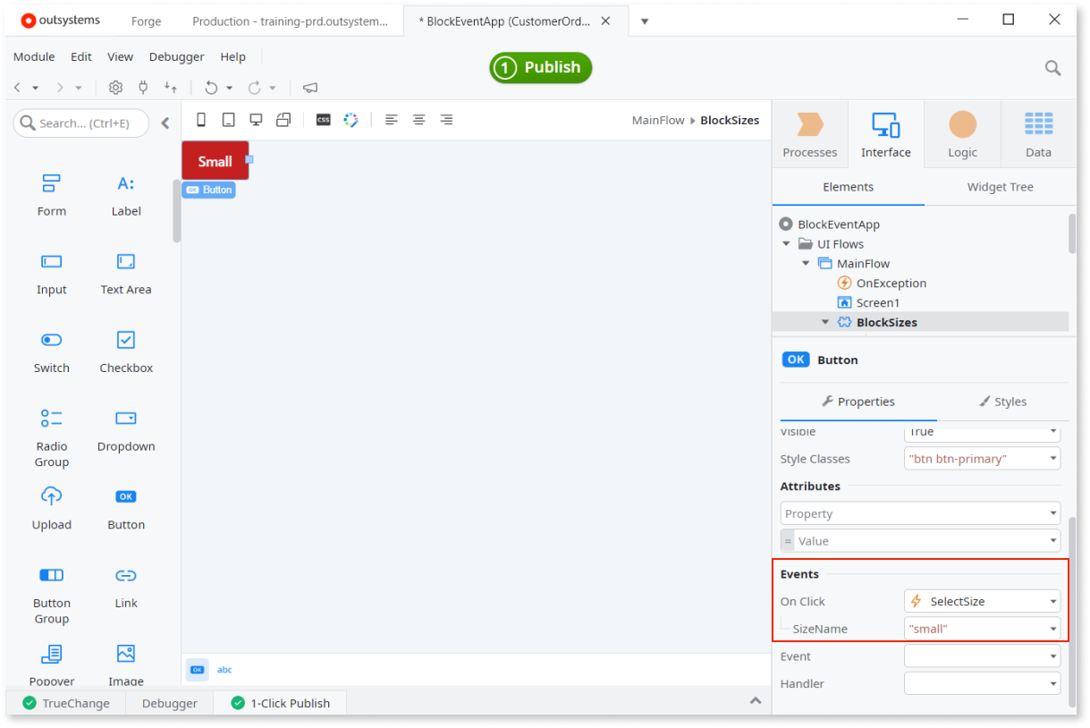Open the tabs list dropdown arrow

[644, 21]
